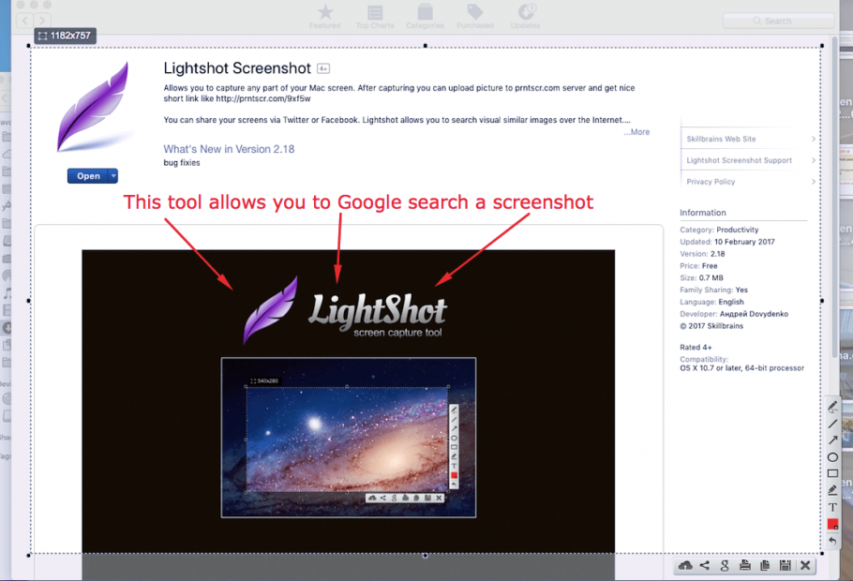
Task: Switch to Categories tab
Action: [425, 16]
